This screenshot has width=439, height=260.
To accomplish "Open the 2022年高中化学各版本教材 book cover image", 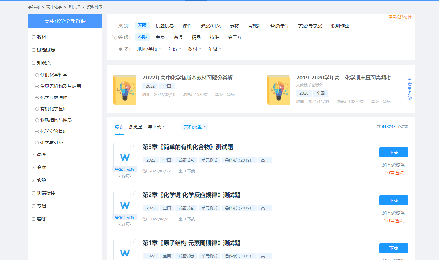I will [125, 90].
